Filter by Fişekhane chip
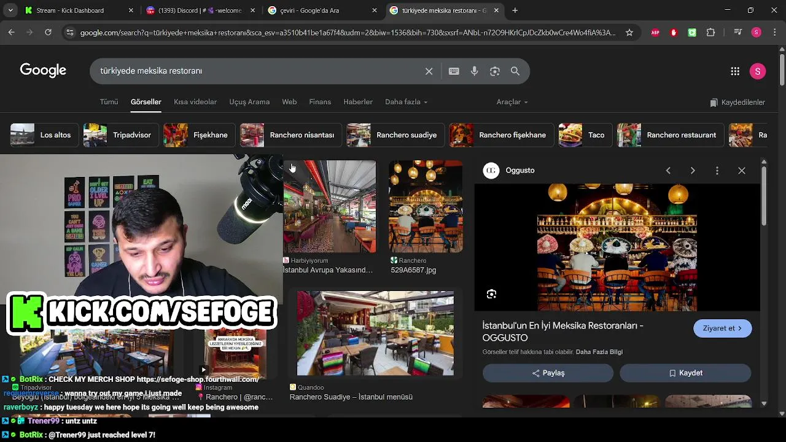 198,135
